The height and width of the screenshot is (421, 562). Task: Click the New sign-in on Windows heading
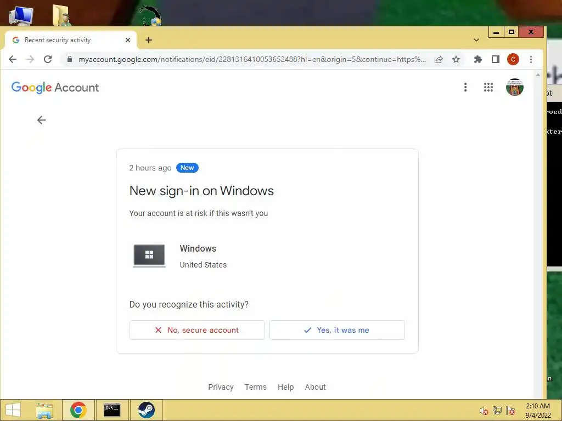coord(201,191)
